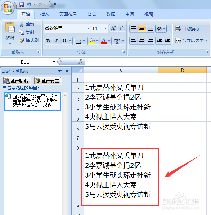This screenshot has width=211, height=215.
Task: Click inside the formula bar
Action: click(148, 62)
